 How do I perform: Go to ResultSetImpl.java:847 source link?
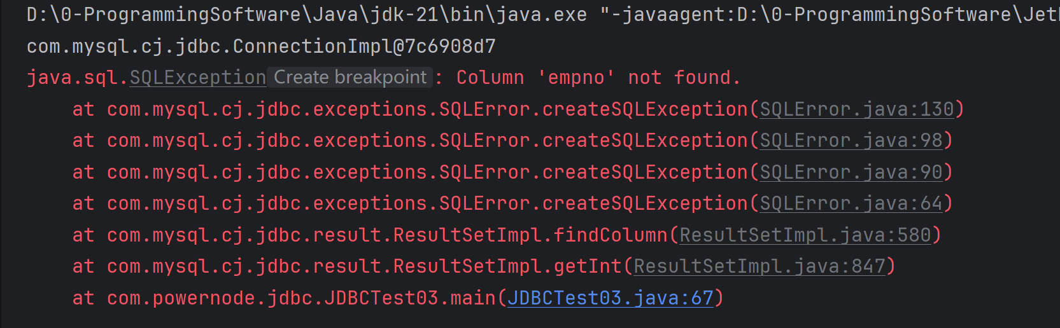pyautogui.click(x=760, y=266)
